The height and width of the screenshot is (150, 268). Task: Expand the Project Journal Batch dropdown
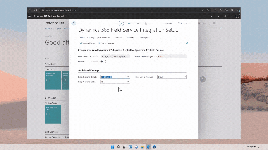(128, 82)
